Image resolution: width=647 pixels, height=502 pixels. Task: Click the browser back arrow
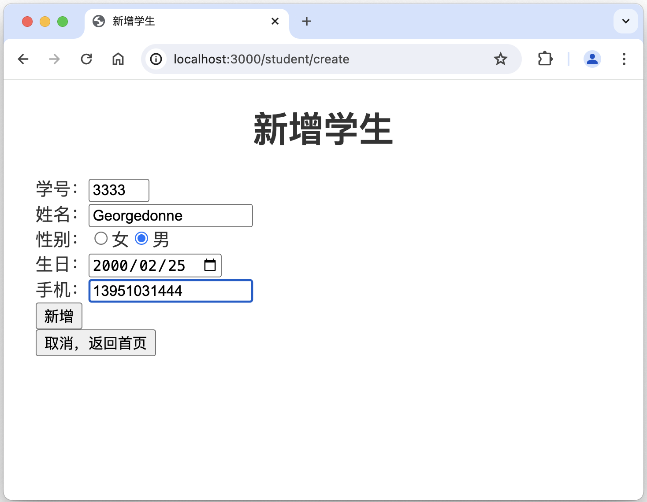[23, 59]
